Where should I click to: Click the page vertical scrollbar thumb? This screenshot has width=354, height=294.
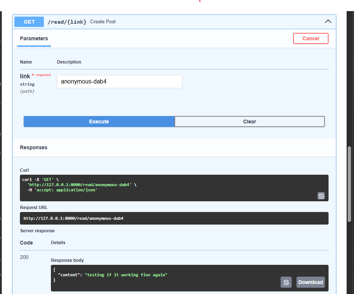pyautogui.click(x=349, y=184)
